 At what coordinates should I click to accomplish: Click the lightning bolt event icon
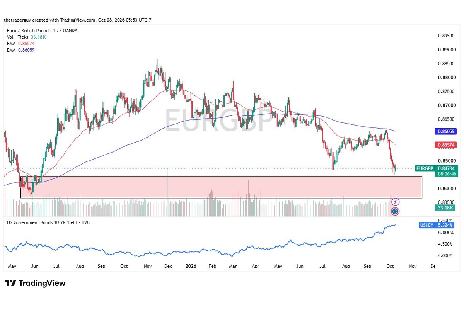coord(395,202)
